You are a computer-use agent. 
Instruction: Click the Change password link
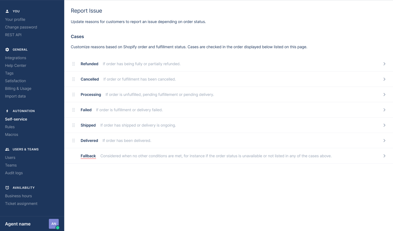[x=21, y=27]
